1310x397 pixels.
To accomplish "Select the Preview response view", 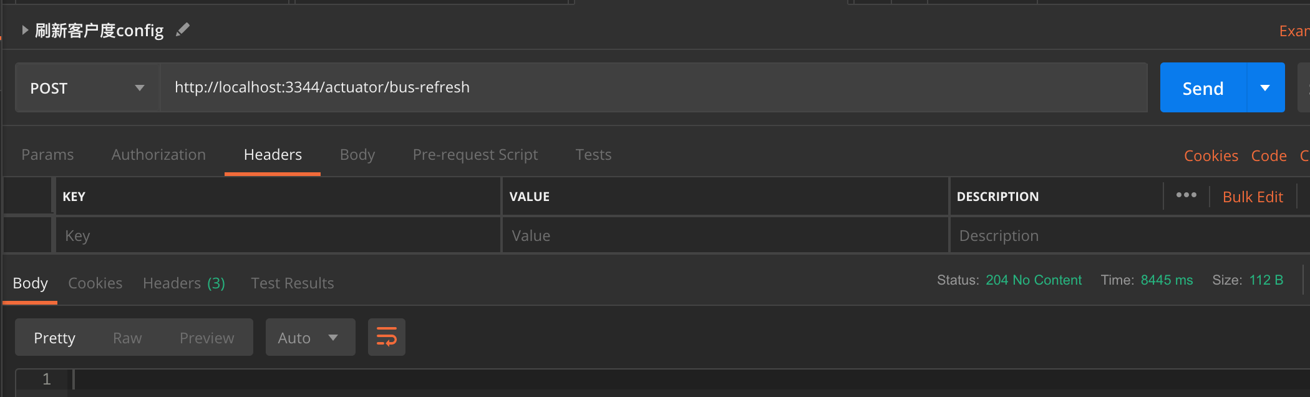I will coord(206,338).
